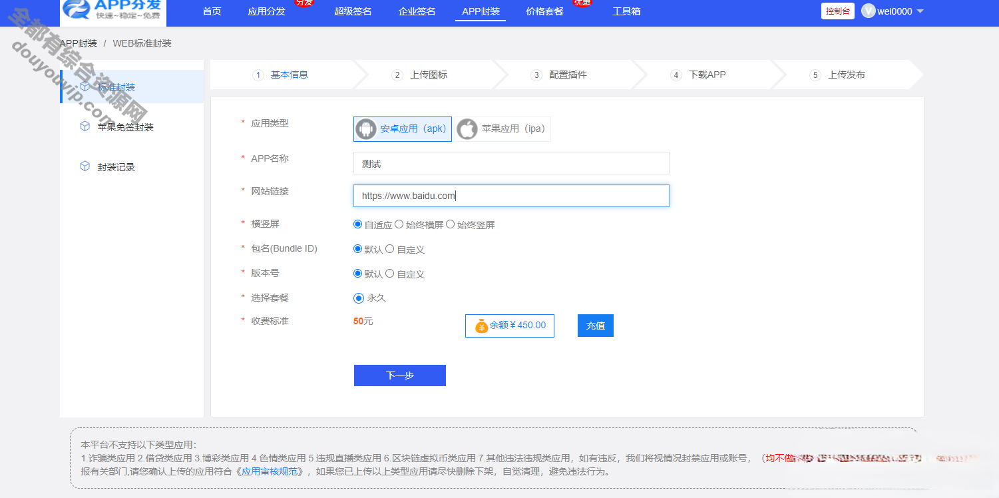Click the user avatar icon
This screenshot has height=498, width=999.
coord(868,11)
